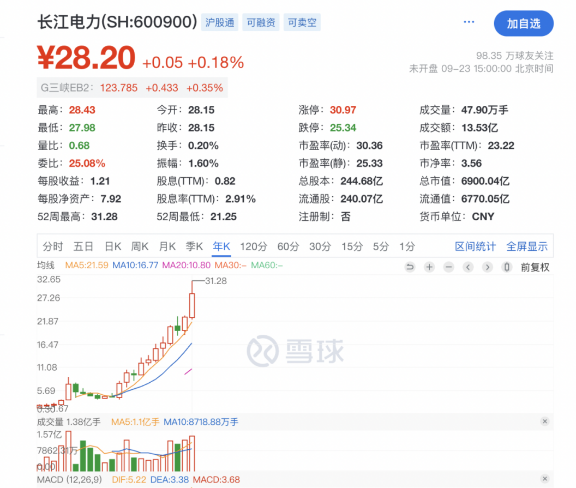Image resolution: width=576 pixels, height=488 pixels.
Task: Switch to the 1分 chart tab
Action: (x=407, y=246)
